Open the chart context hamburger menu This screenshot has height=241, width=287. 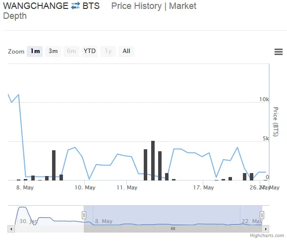(279, 52)
